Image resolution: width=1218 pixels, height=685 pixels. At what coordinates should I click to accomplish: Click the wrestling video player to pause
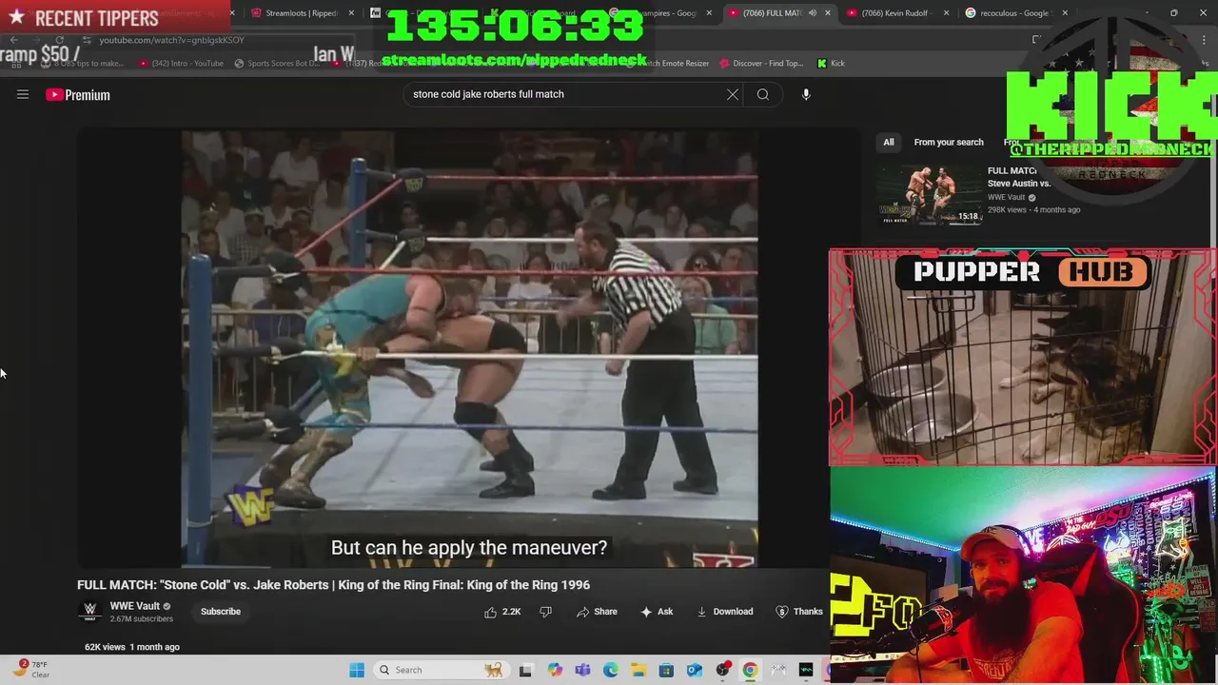pos(469,349)
